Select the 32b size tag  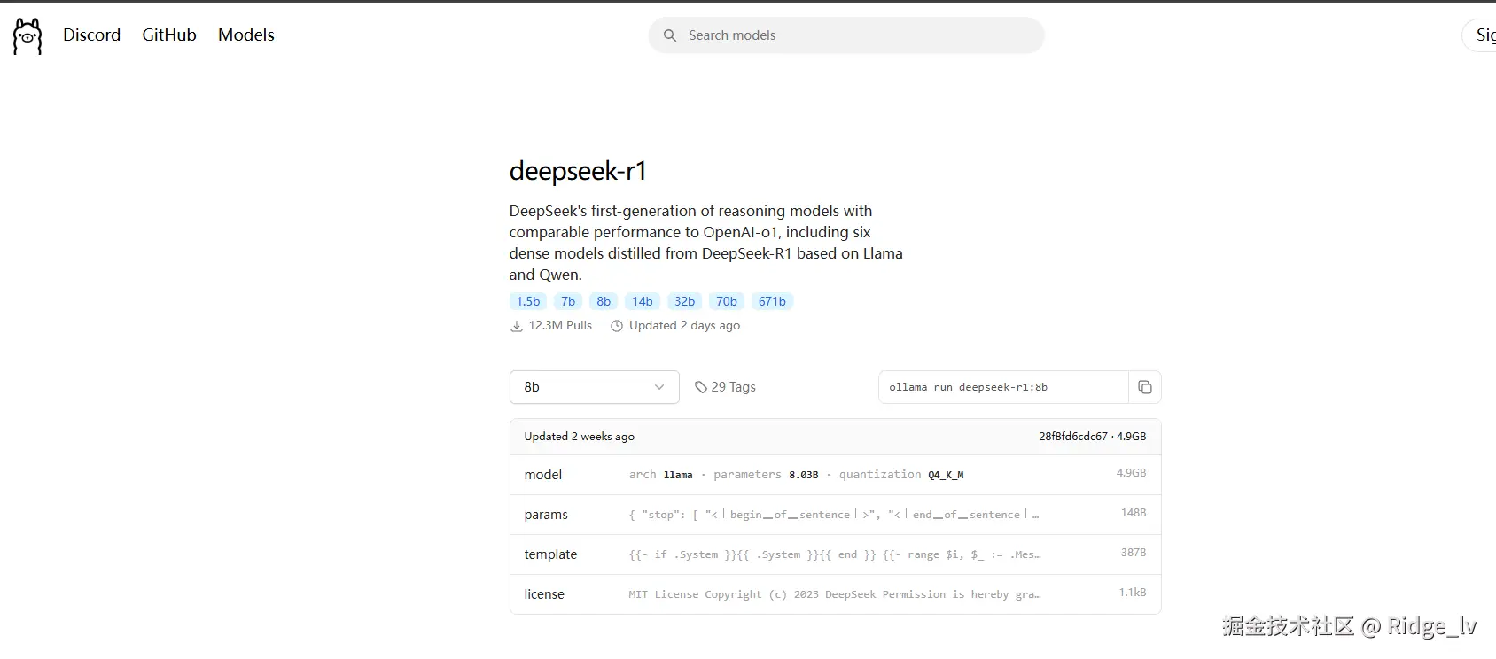coord(685,301)
